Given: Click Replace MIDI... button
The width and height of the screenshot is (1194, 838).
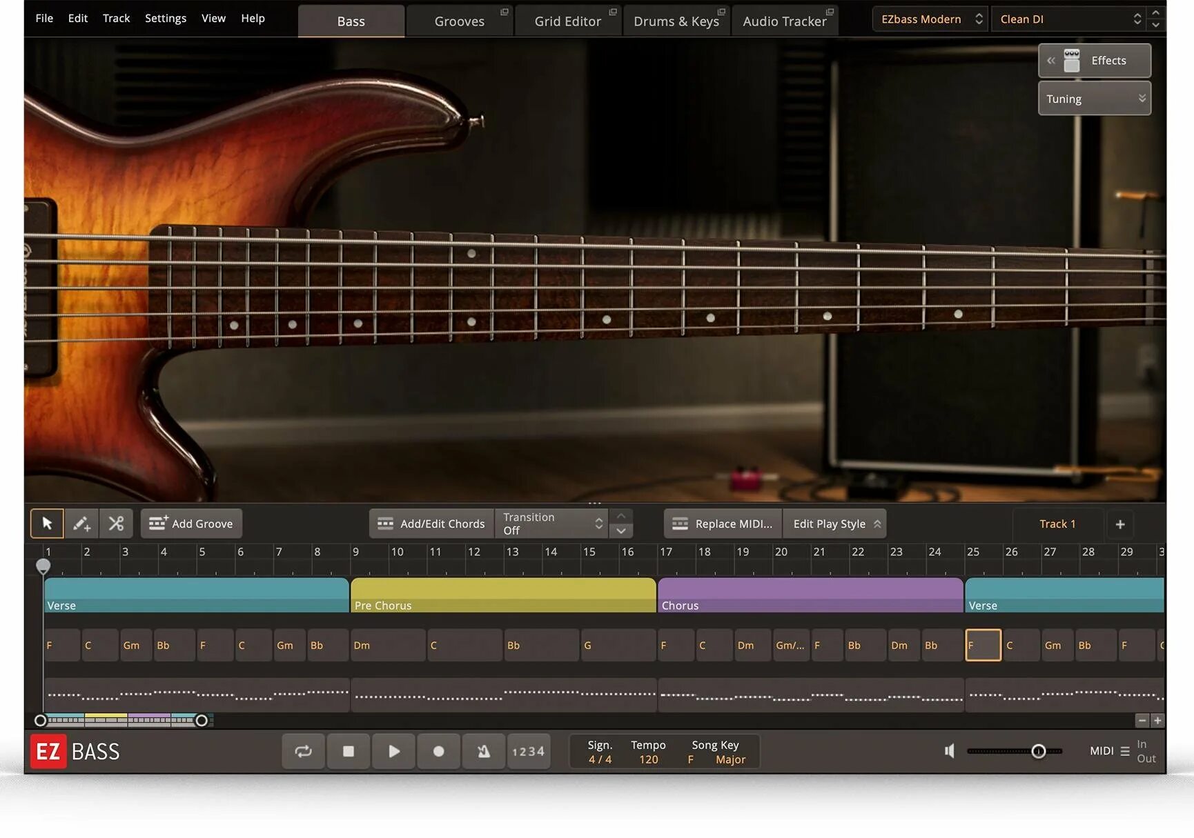Looking at the screenshot, I should point(723,523).
